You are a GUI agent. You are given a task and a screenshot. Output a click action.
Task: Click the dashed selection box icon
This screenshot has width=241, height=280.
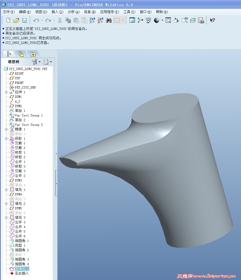117,20
